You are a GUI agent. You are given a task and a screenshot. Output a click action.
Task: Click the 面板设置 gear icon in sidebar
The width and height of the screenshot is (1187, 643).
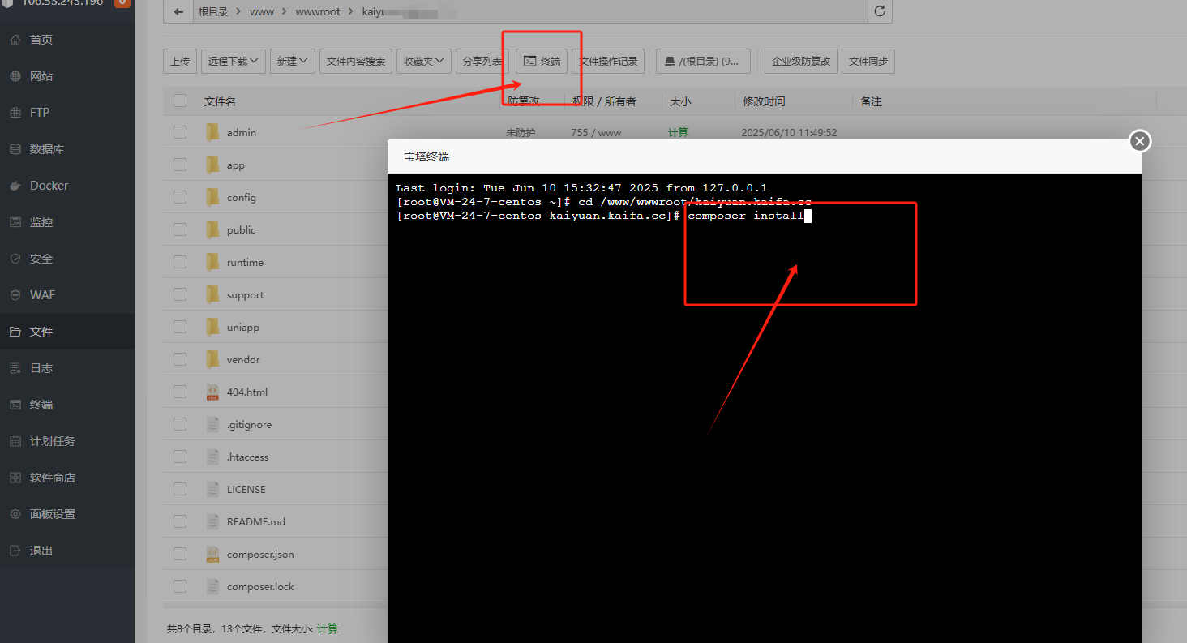coord(15,514)
